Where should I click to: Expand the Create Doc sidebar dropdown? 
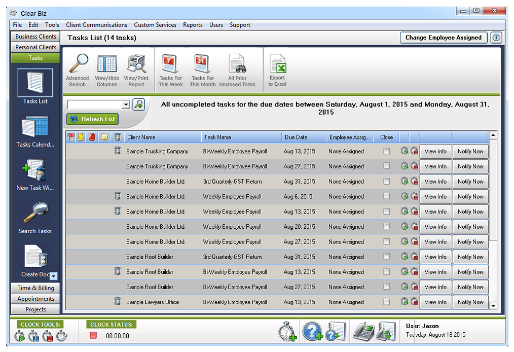coord(53,275)
